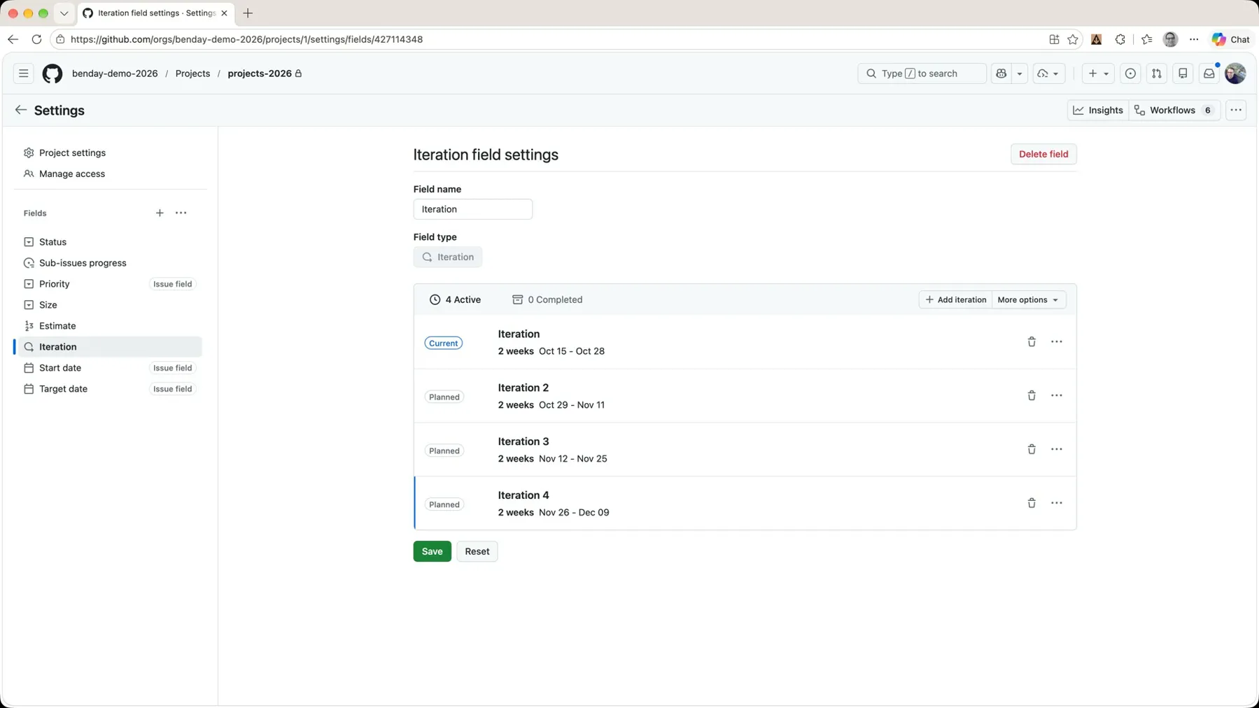Delete Iteration 4 using its trash icon
Viewport: 1259px width, 708px height.
[x=1032, y=504]
